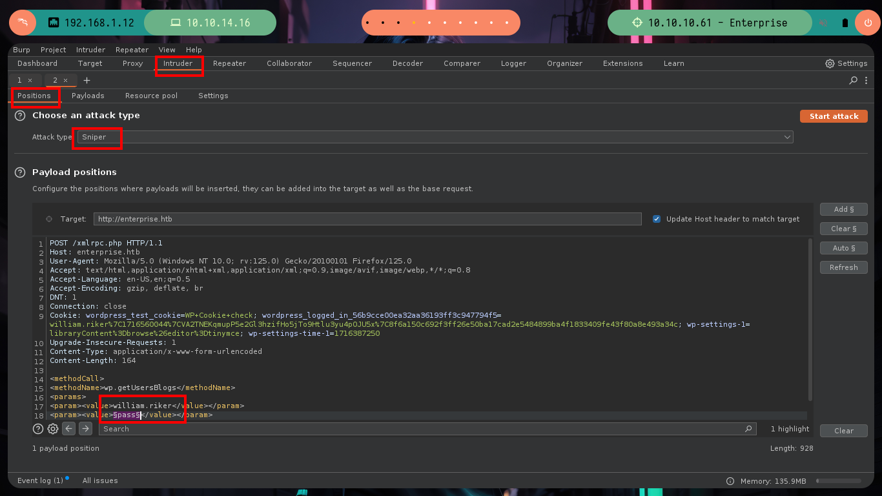The image size is (882, 496).
Task: Open the Project menu
Action: tap(53, 50)
